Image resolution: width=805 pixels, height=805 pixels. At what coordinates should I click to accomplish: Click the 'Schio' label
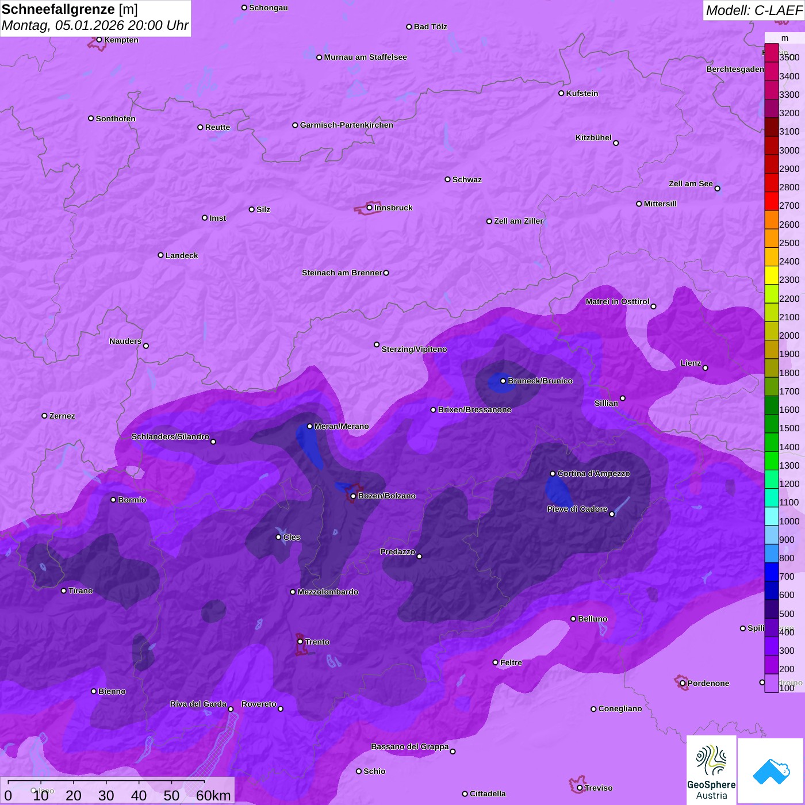click(374, 771)
